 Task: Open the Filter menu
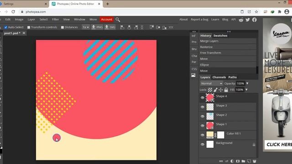point(55,19)
